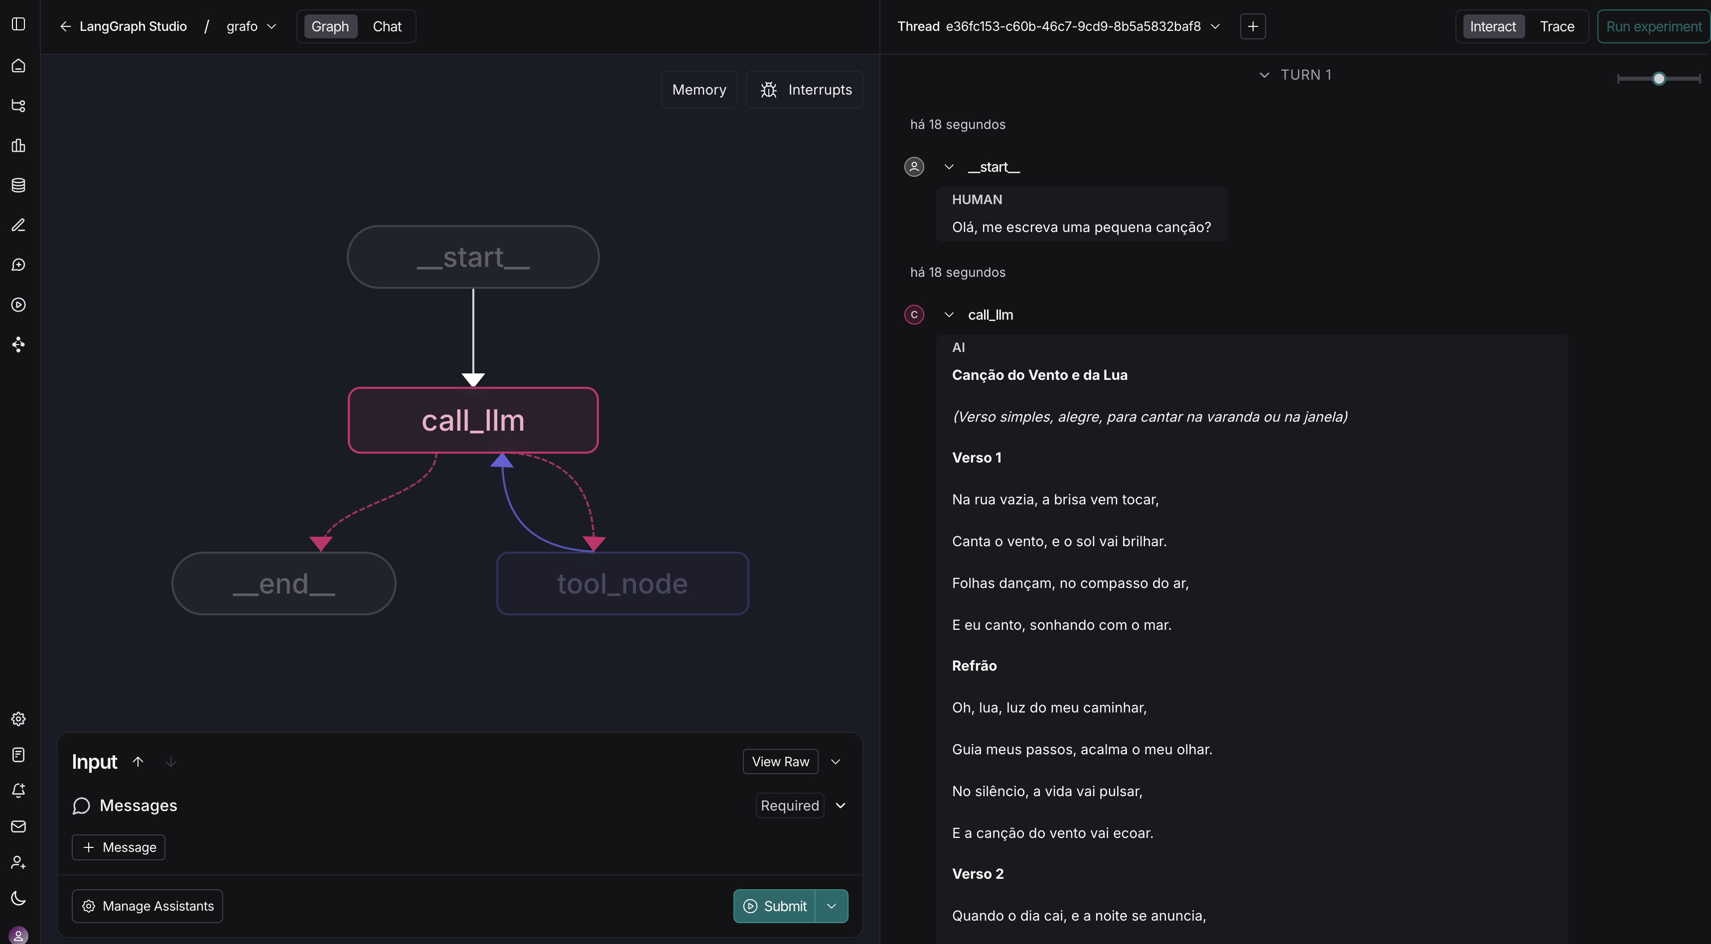This screenshot has height=944, width=1711.
Task: Open the mail icon in sidebar
Action: (18, 826)
